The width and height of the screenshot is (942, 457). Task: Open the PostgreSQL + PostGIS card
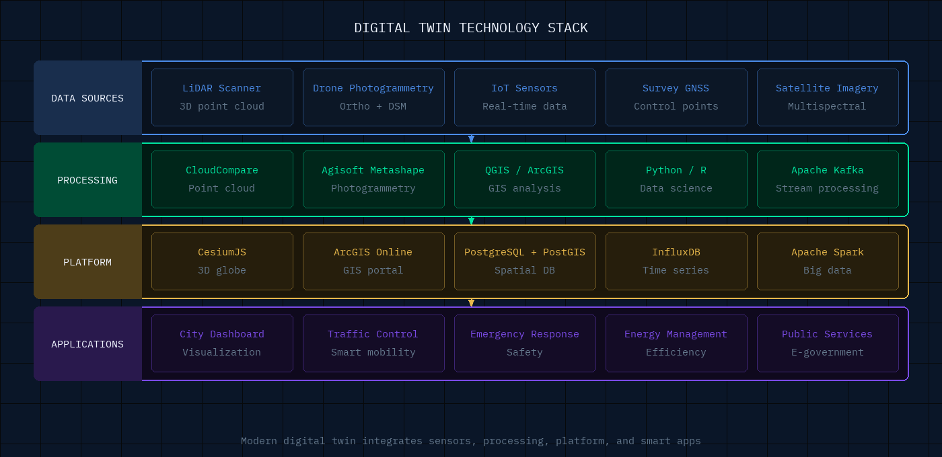point(525,261)
